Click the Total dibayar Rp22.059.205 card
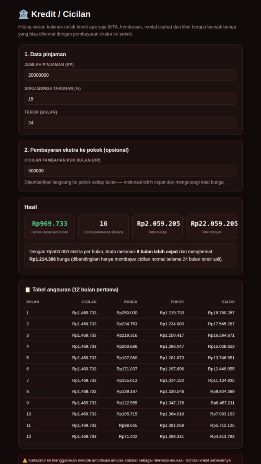The image size is (261, 464). click(211, 227)
